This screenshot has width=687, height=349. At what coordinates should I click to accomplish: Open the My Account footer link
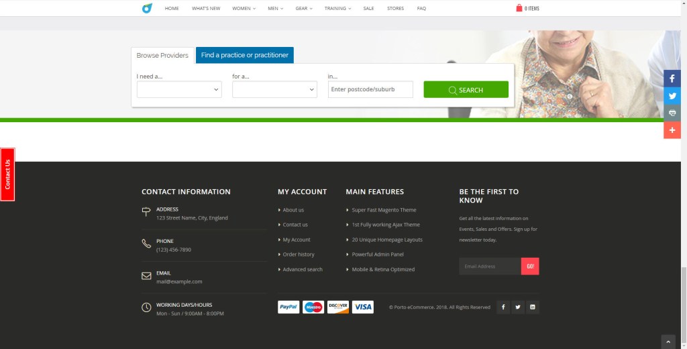point(297,240)
